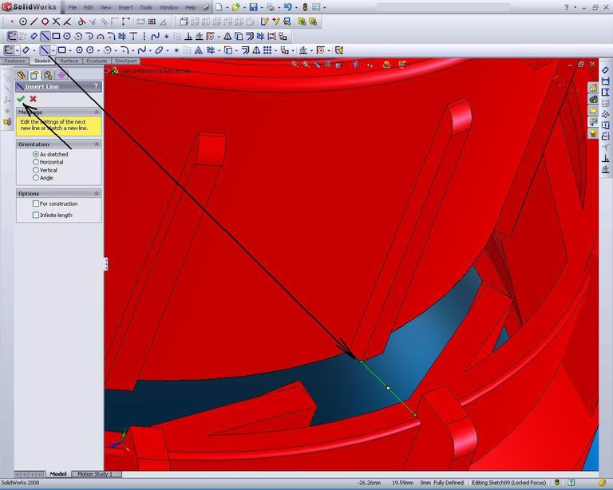Collapse the Orientation section chevron
613x490 pixels.
click(97, 144)
